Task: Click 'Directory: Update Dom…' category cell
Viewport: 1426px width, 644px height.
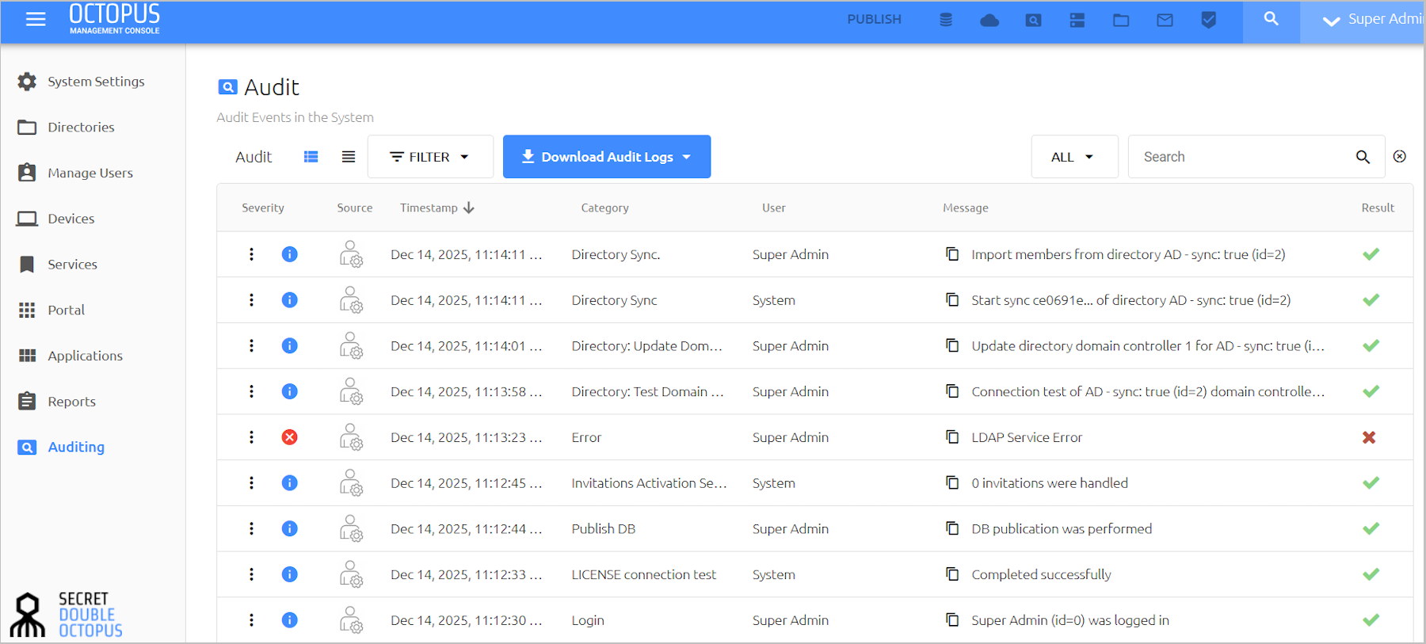Action: click(x=646, y=346)
